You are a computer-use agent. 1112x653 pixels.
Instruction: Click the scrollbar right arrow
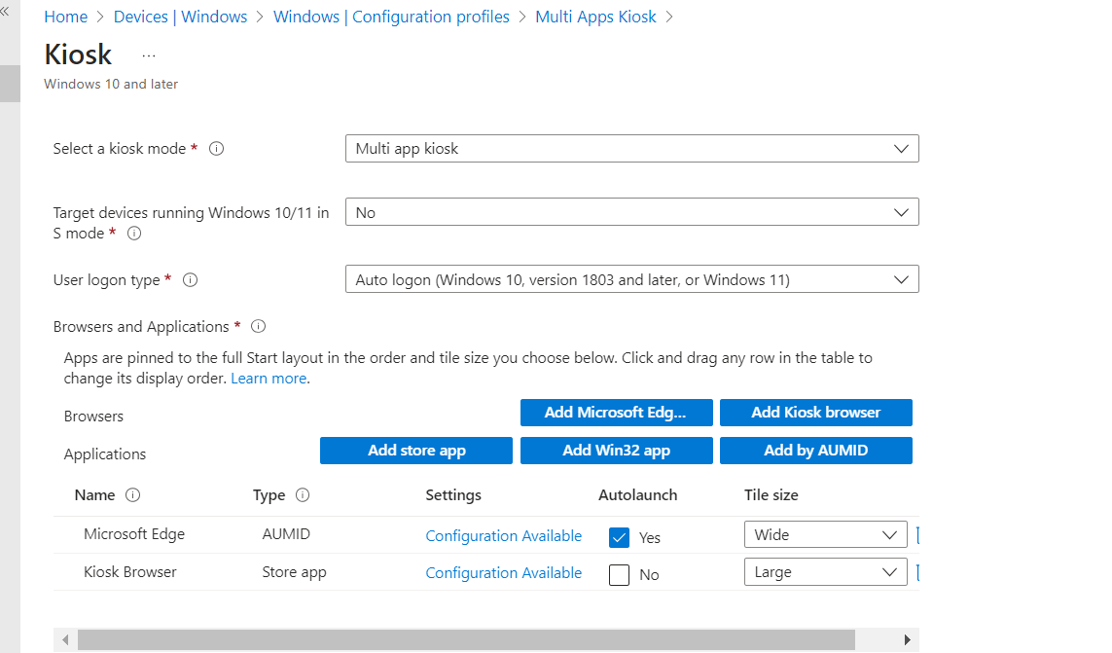[x=907, y=639]
